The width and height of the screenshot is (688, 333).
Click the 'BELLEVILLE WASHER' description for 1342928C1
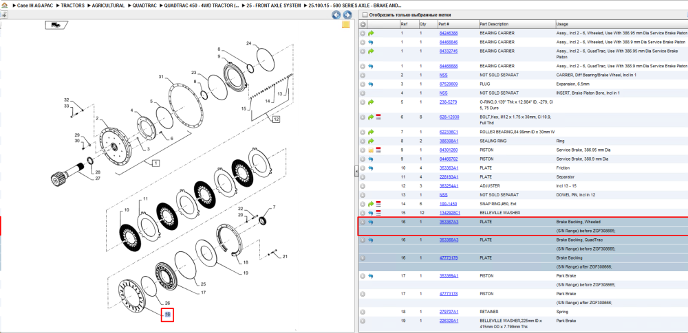tap(499, 213)
